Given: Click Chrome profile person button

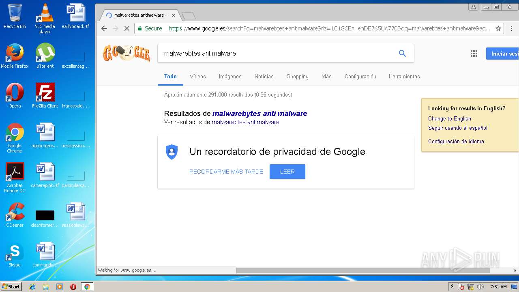Looking at the screenshot, I should pos(473,7).
